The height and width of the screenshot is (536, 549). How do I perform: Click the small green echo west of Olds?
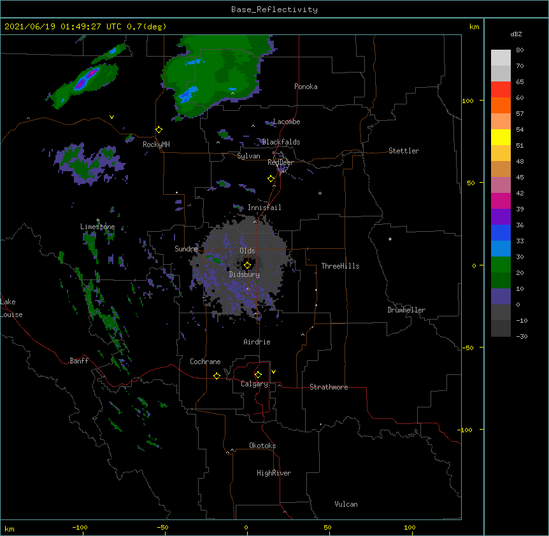(x=213, y=259)
